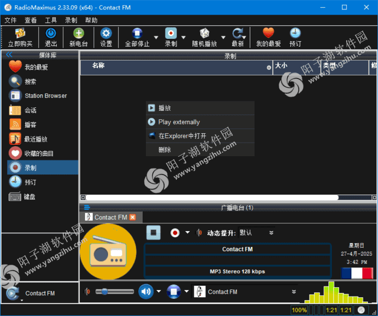The height and width of the screenshot is (316, 378).
Task: Click the Random Play (随机播放) dice icon
Action: 204,37
